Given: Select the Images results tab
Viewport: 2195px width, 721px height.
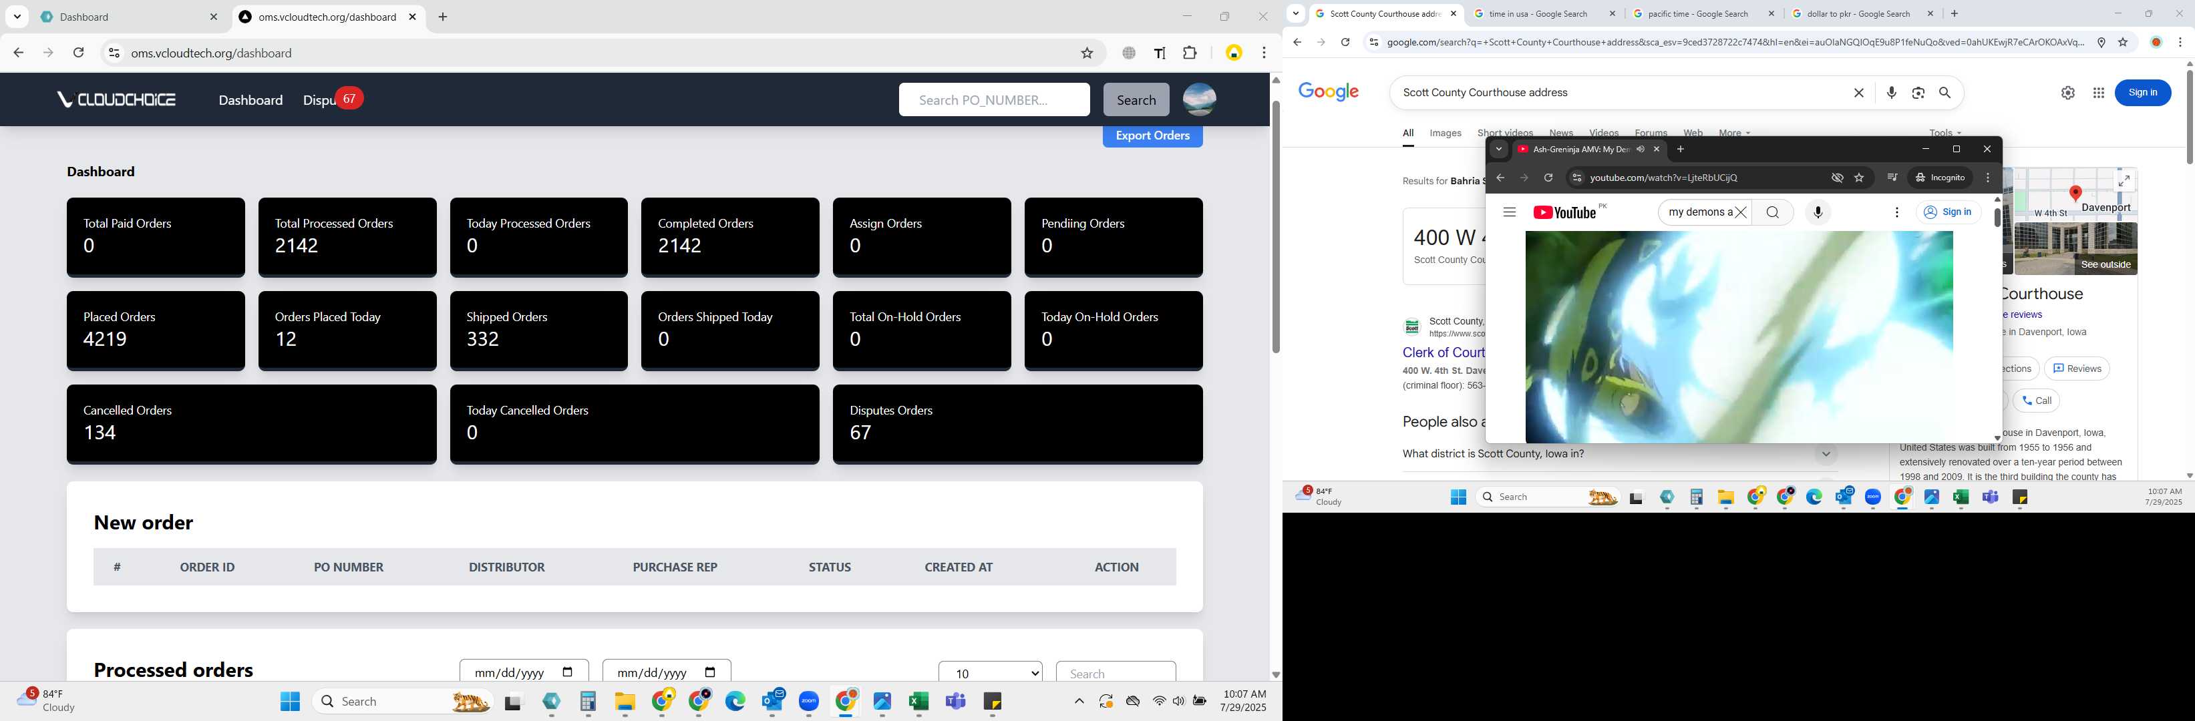Looking at the screenshot, I should tap(1445, 133).
